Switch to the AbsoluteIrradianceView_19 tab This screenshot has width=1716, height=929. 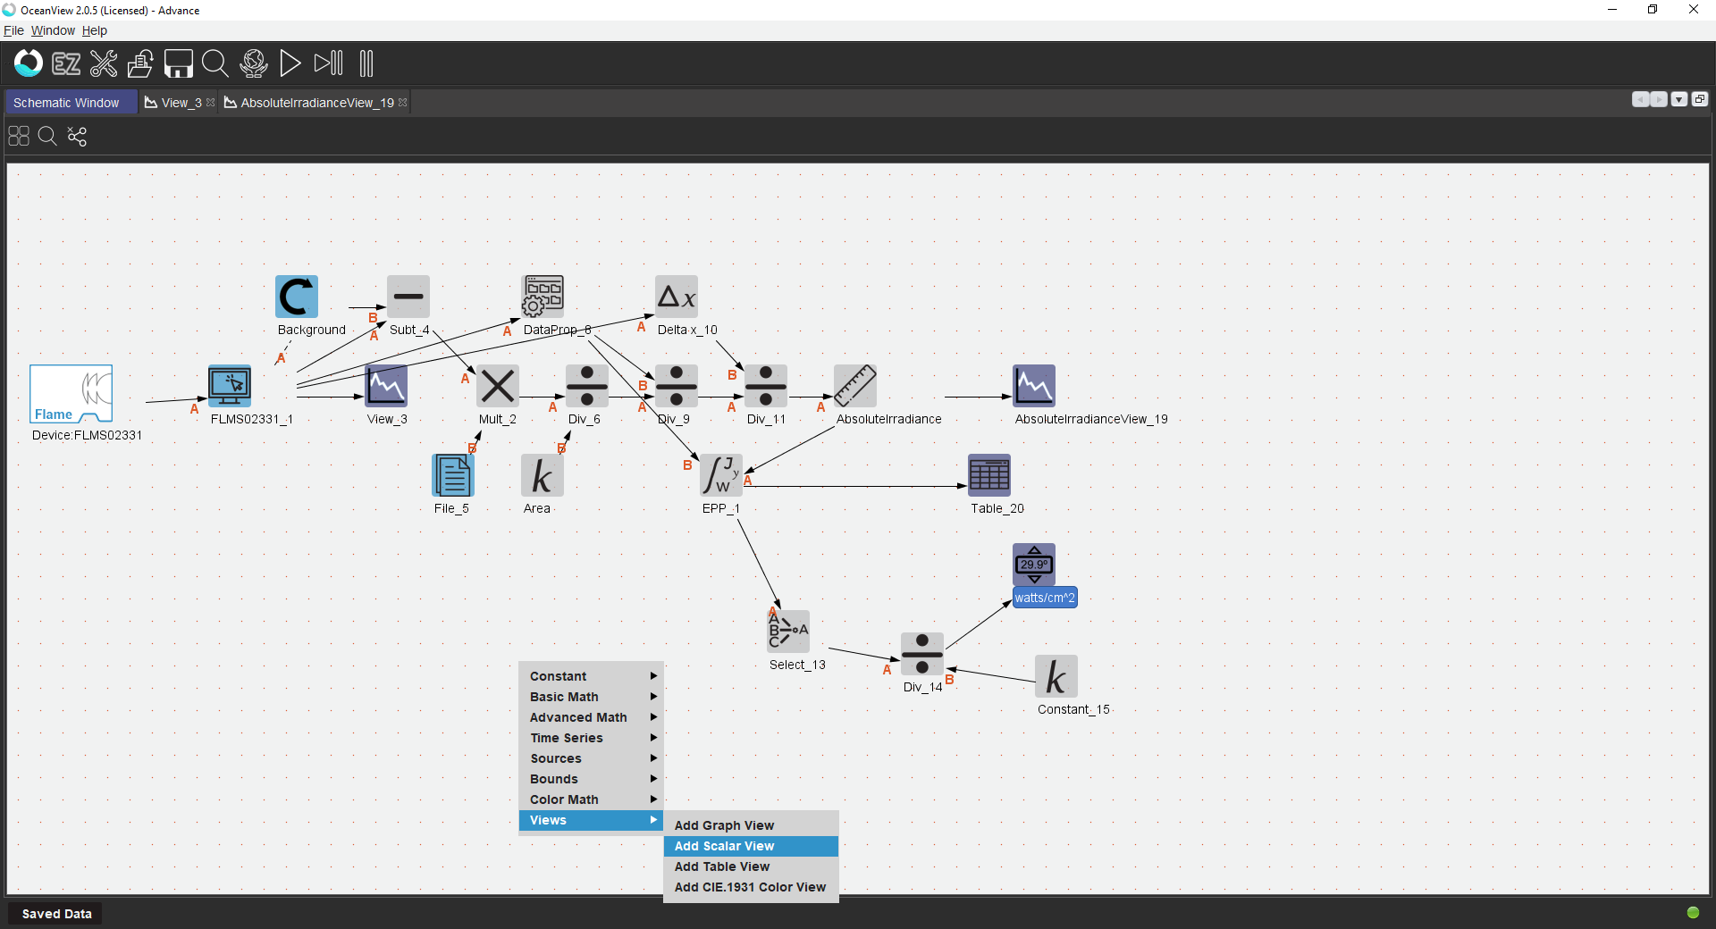(x=316, y=103)
